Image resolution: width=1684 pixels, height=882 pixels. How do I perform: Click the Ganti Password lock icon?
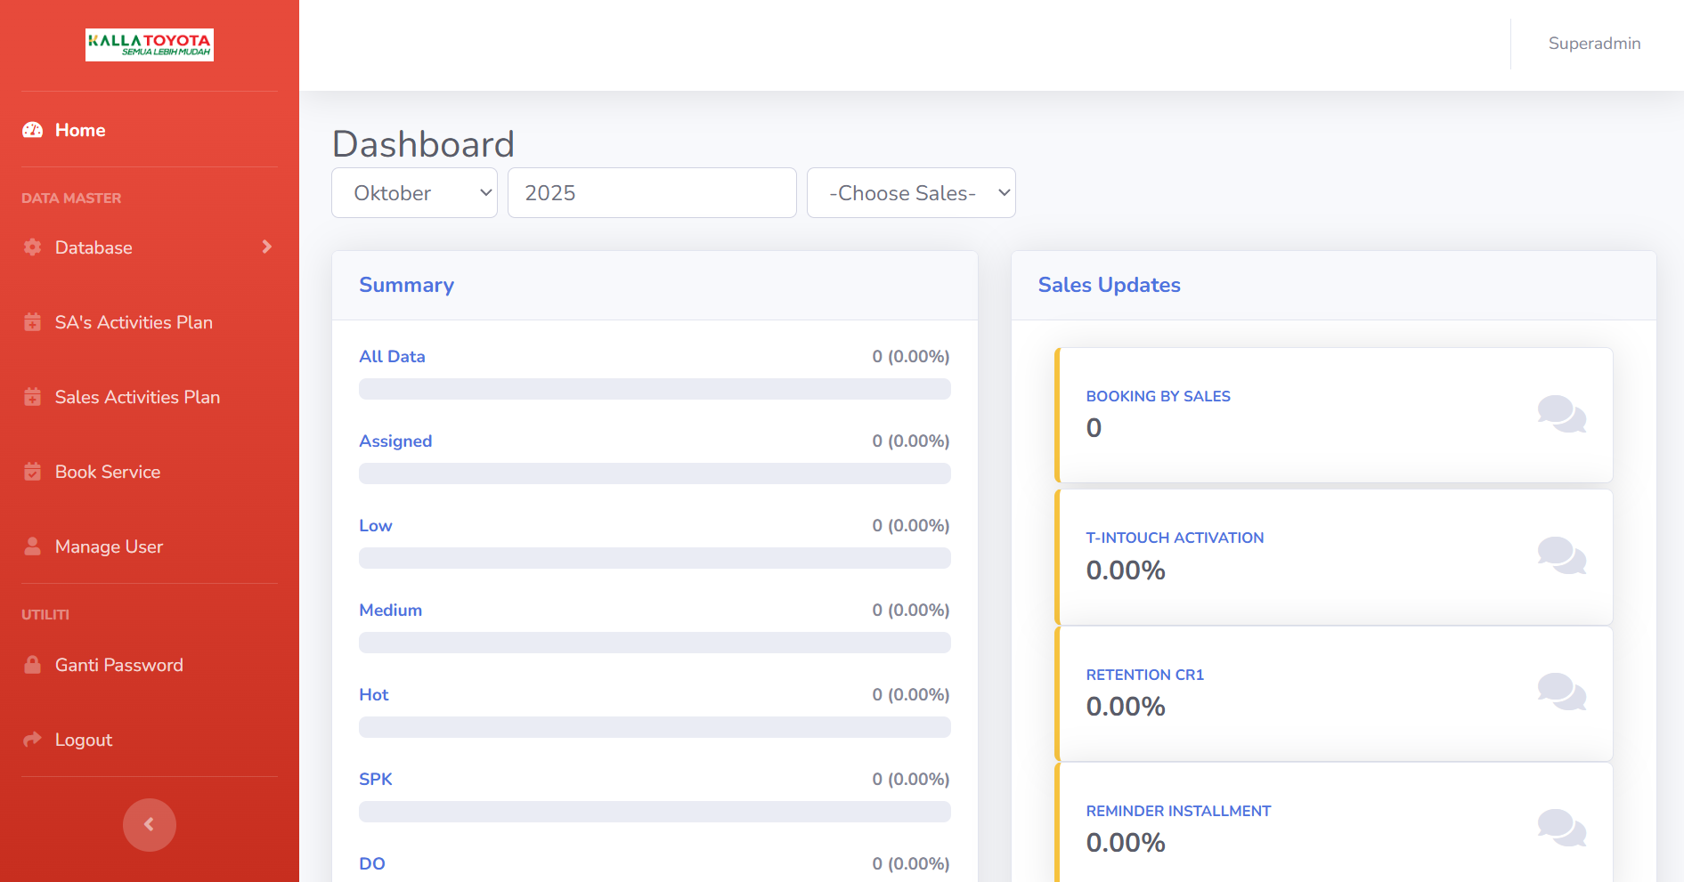coord(33,665)
